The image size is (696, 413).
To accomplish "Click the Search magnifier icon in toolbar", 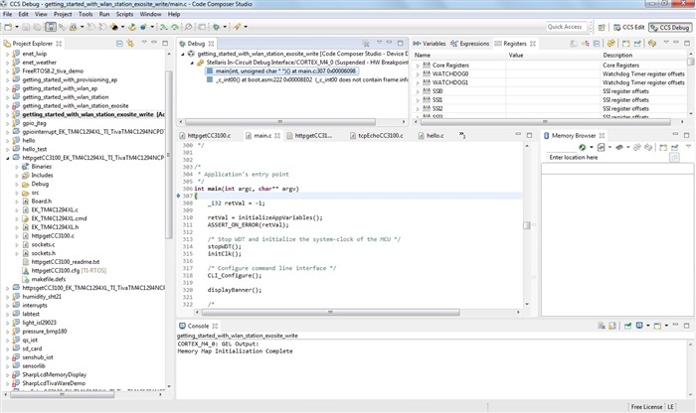I will [x=188, y=27].
